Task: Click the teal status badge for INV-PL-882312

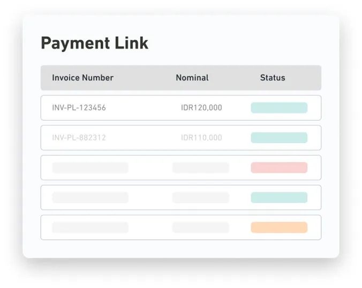Action: [x=279, y=138]
